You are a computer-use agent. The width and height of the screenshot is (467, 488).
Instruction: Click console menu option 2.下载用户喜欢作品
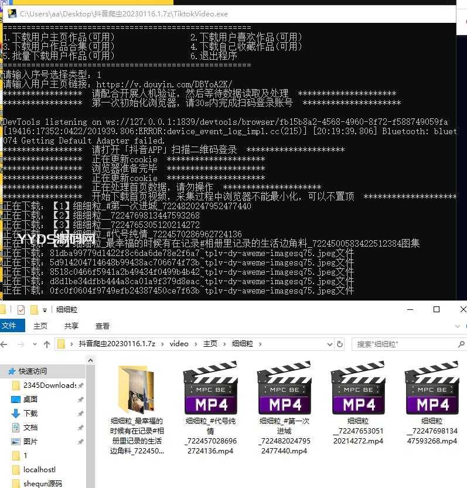pos(246,37)
